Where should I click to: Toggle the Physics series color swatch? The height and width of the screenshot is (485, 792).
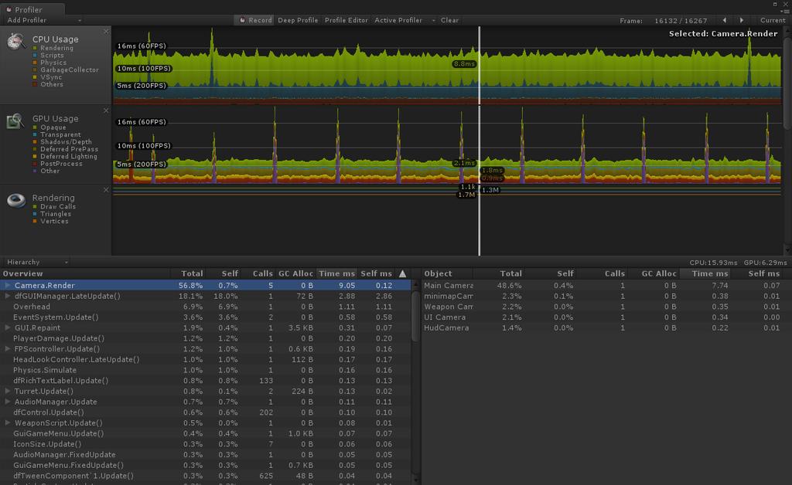point(35,63)
